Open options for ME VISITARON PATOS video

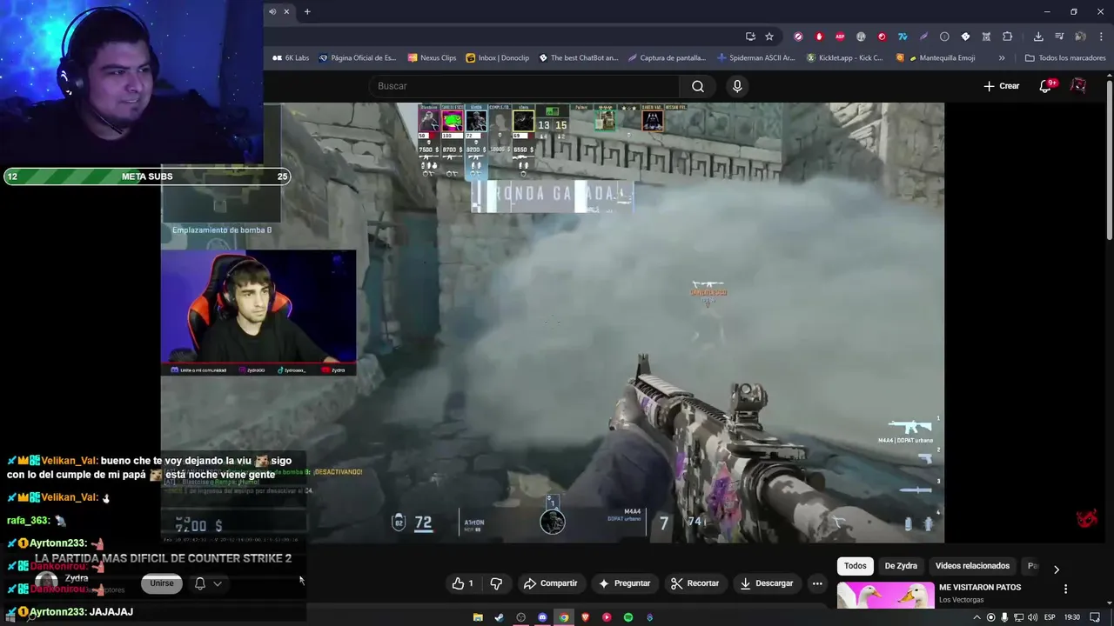pyautogui.click(x=1065, y=589)
